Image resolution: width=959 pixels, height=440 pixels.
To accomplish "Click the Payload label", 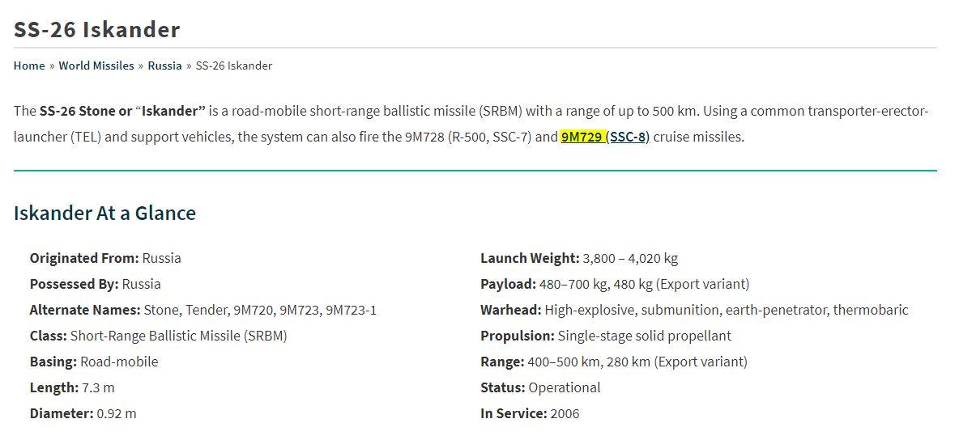I will pos(508,284).
